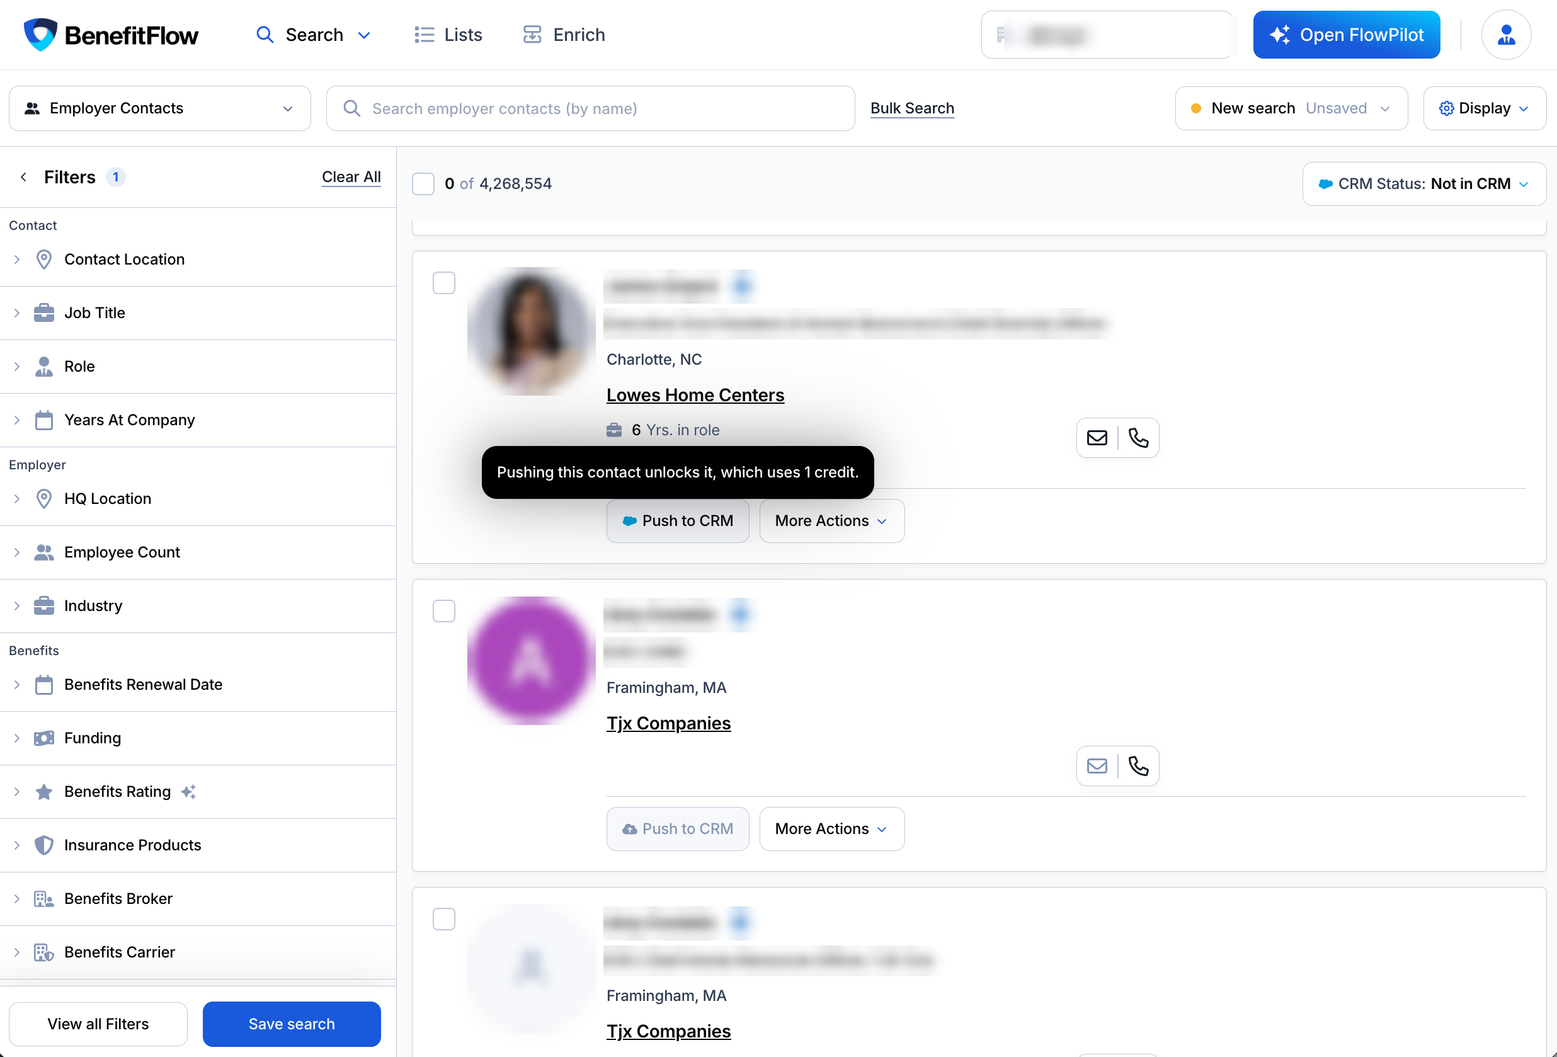Open the Lowes Home Centers company link

coord(695,395)
